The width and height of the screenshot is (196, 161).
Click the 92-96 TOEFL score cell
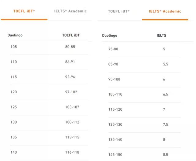tap(70, 77)
